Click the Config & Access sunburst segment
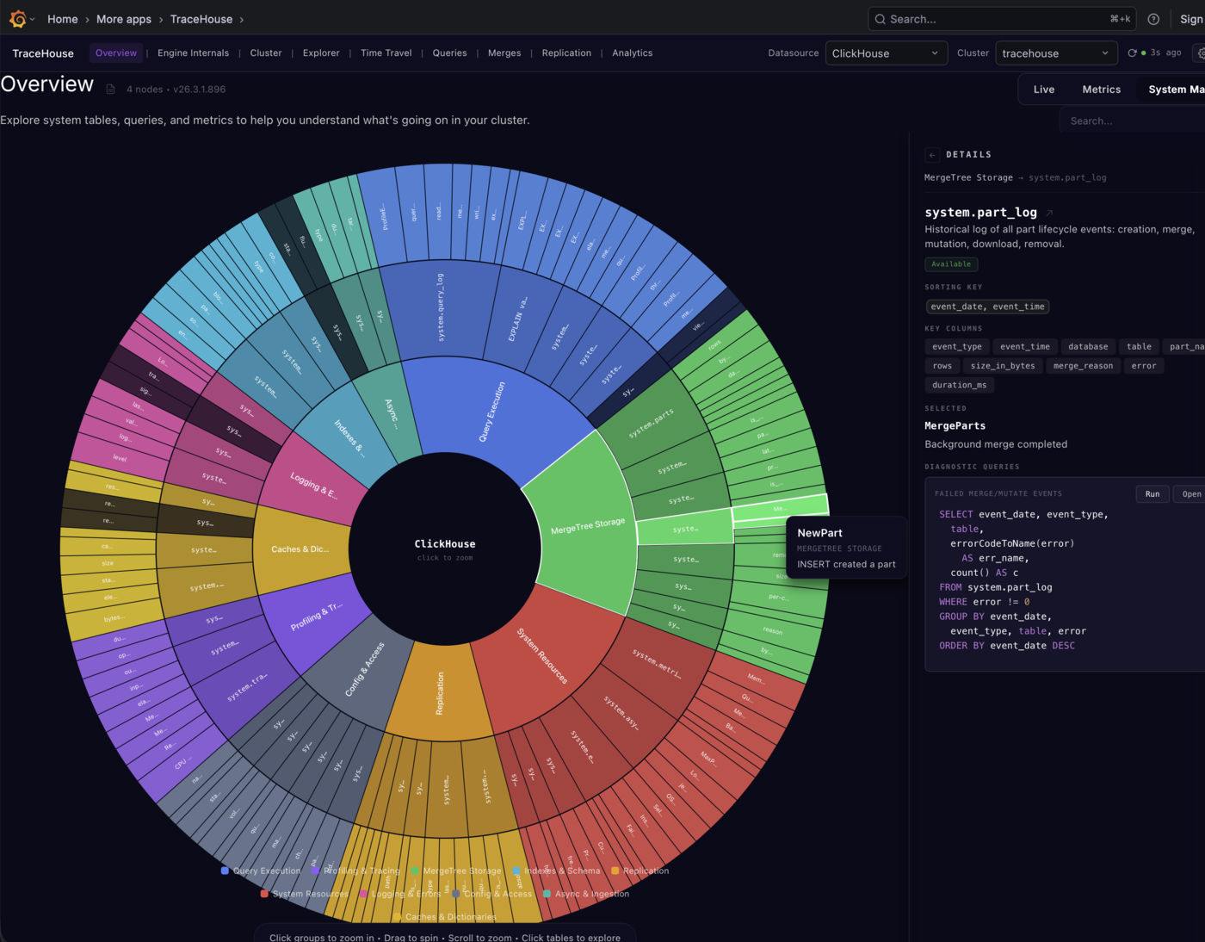1205x942 pixels. pyautogui.click(x=365, y=667)
